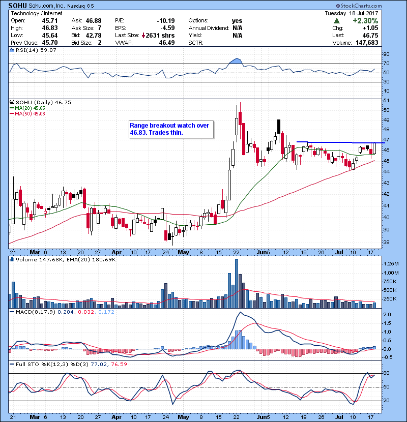Click the Open value 45.71
This screenshot has height=422, width=407.
point(50,21)
